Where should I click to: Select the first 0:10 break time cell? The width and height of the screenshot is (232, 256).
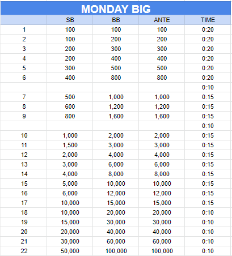pyautogui.click(x=208, y=87)
